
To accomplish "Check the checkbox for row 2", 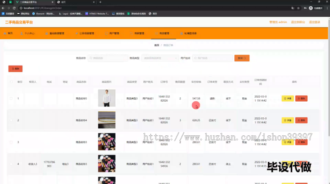I will click(11, 120).
